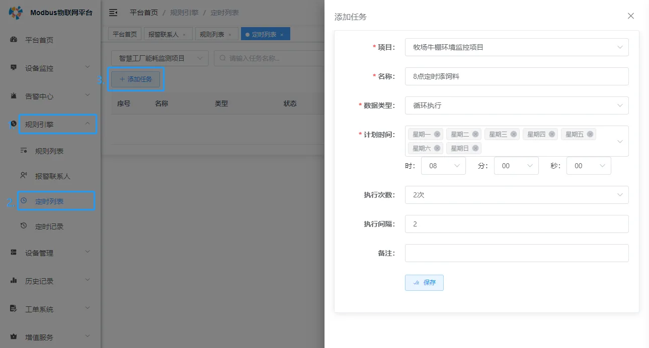Viewport: 649px width, 348px height.
Task: Click the 设备监控 monitor icon
Action: coord(14,67)
